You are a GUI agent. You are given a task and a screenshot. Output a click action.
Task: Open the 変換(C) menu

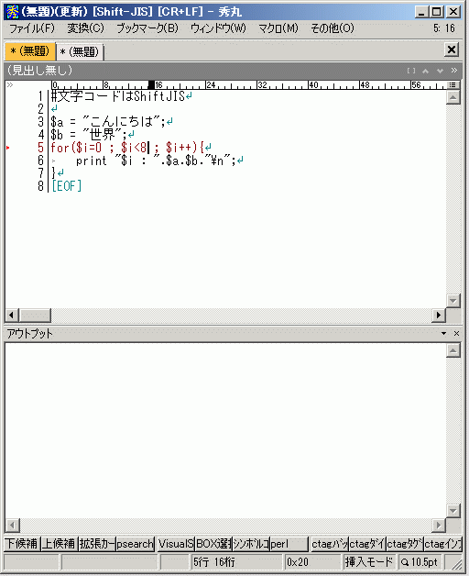point(85,28)
